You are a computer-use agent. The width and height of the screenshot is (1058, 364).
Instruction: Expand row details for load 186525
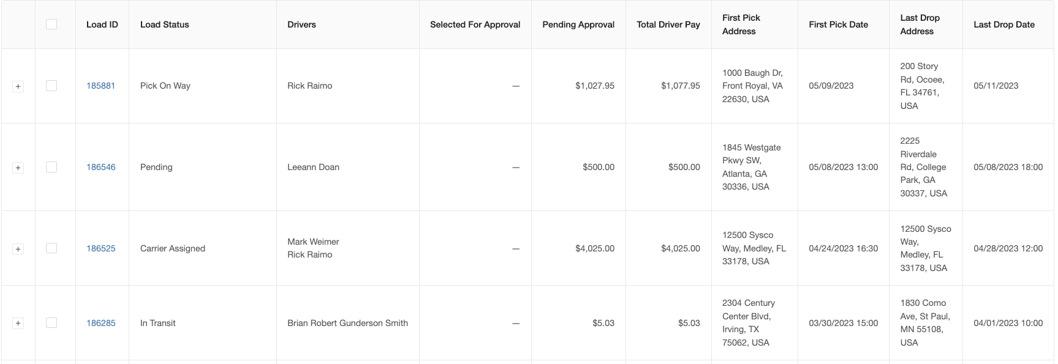(x=18, y=249)
